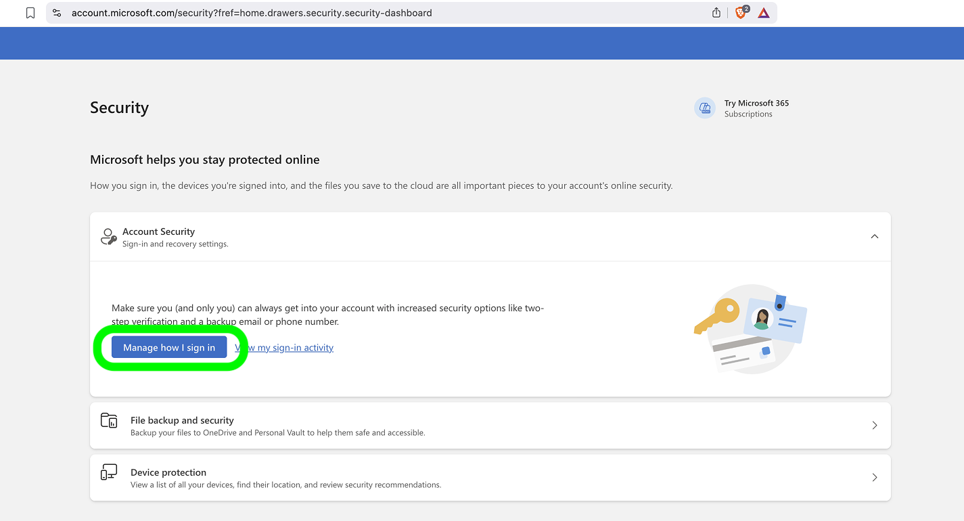Open the Brave Shields panel
The height and width of the screenshot is (521, 964).
739,12
